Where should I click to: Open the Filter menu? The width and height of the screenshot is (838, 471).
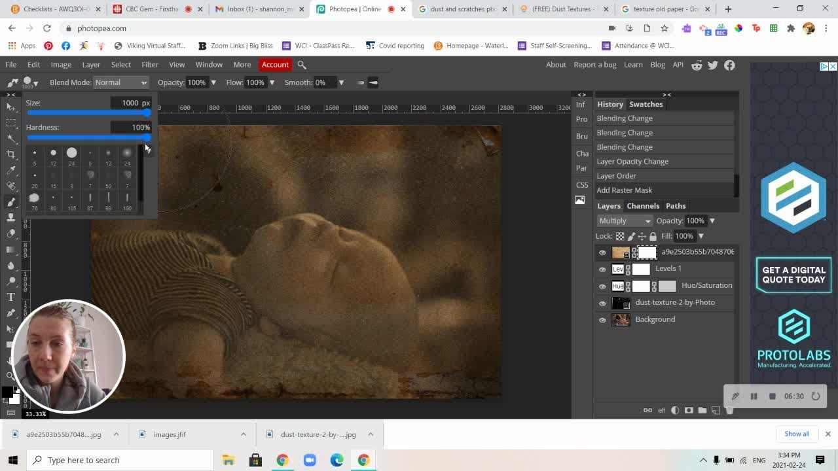pos(150,65)
